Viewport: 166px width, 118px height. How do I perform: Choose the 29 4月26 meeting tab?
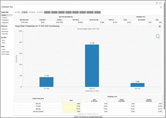pos(61,12)
